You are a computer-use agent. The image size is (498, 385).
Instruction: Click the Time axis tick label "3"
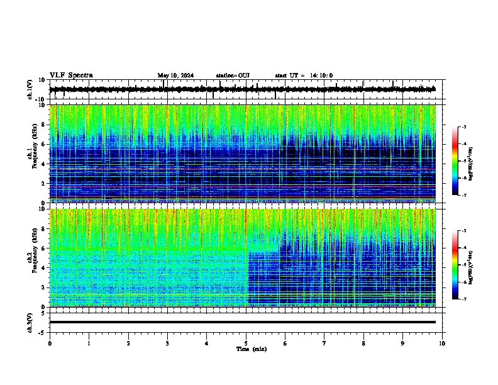(x=167, y=343)
